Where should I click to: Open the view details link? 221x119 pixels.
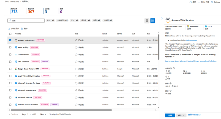(194, 115)
